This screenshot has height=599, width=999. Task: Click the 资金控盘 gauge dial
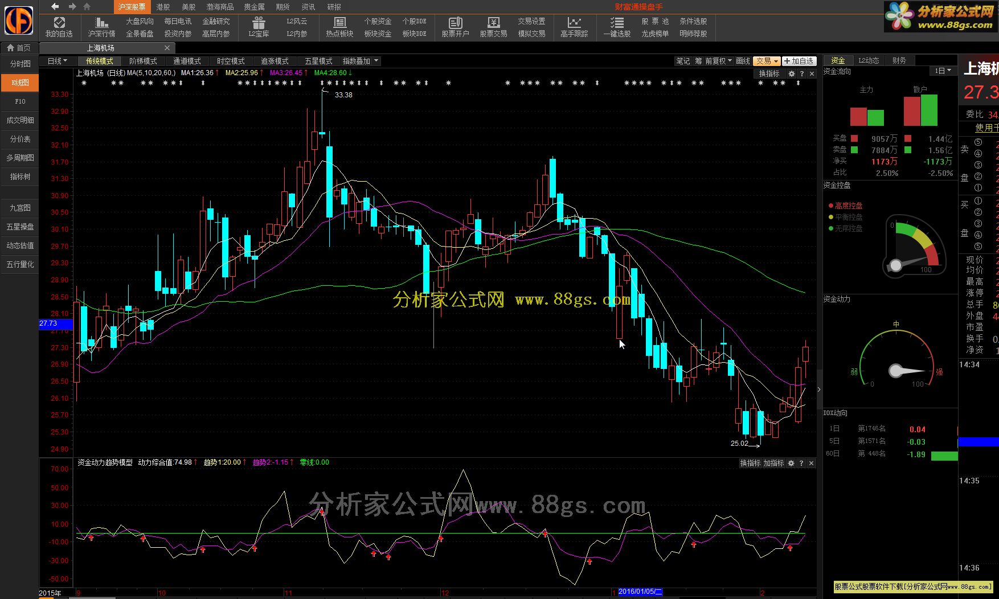(914, 246)
